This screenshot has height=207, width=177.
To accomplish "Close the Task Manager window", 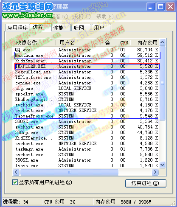I will pyautogui.click(x=170, y=7).
